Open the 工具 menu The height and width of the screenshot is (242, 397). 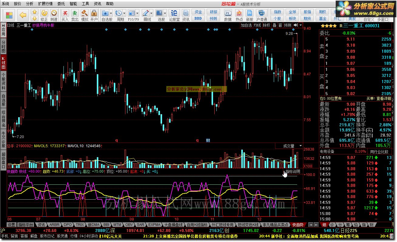point(85,4)
